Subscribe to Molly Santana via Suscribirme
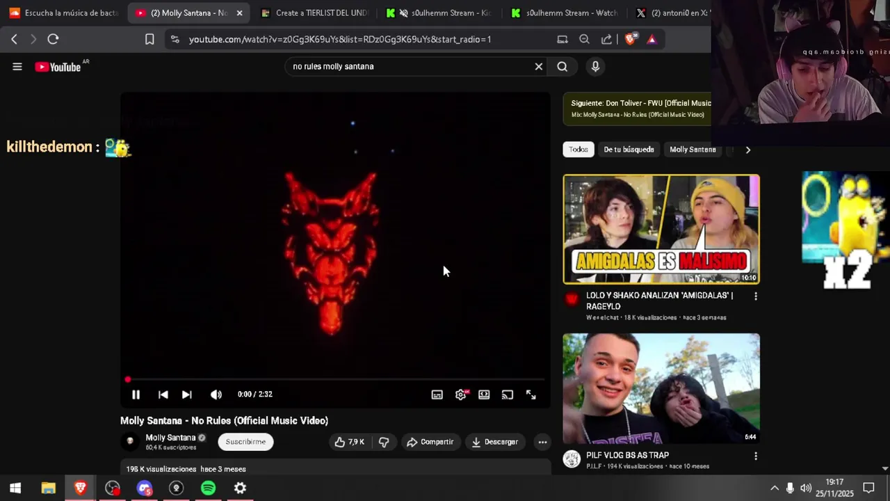The width and height of the screenshot is (890, 501). tap(245, 442)
